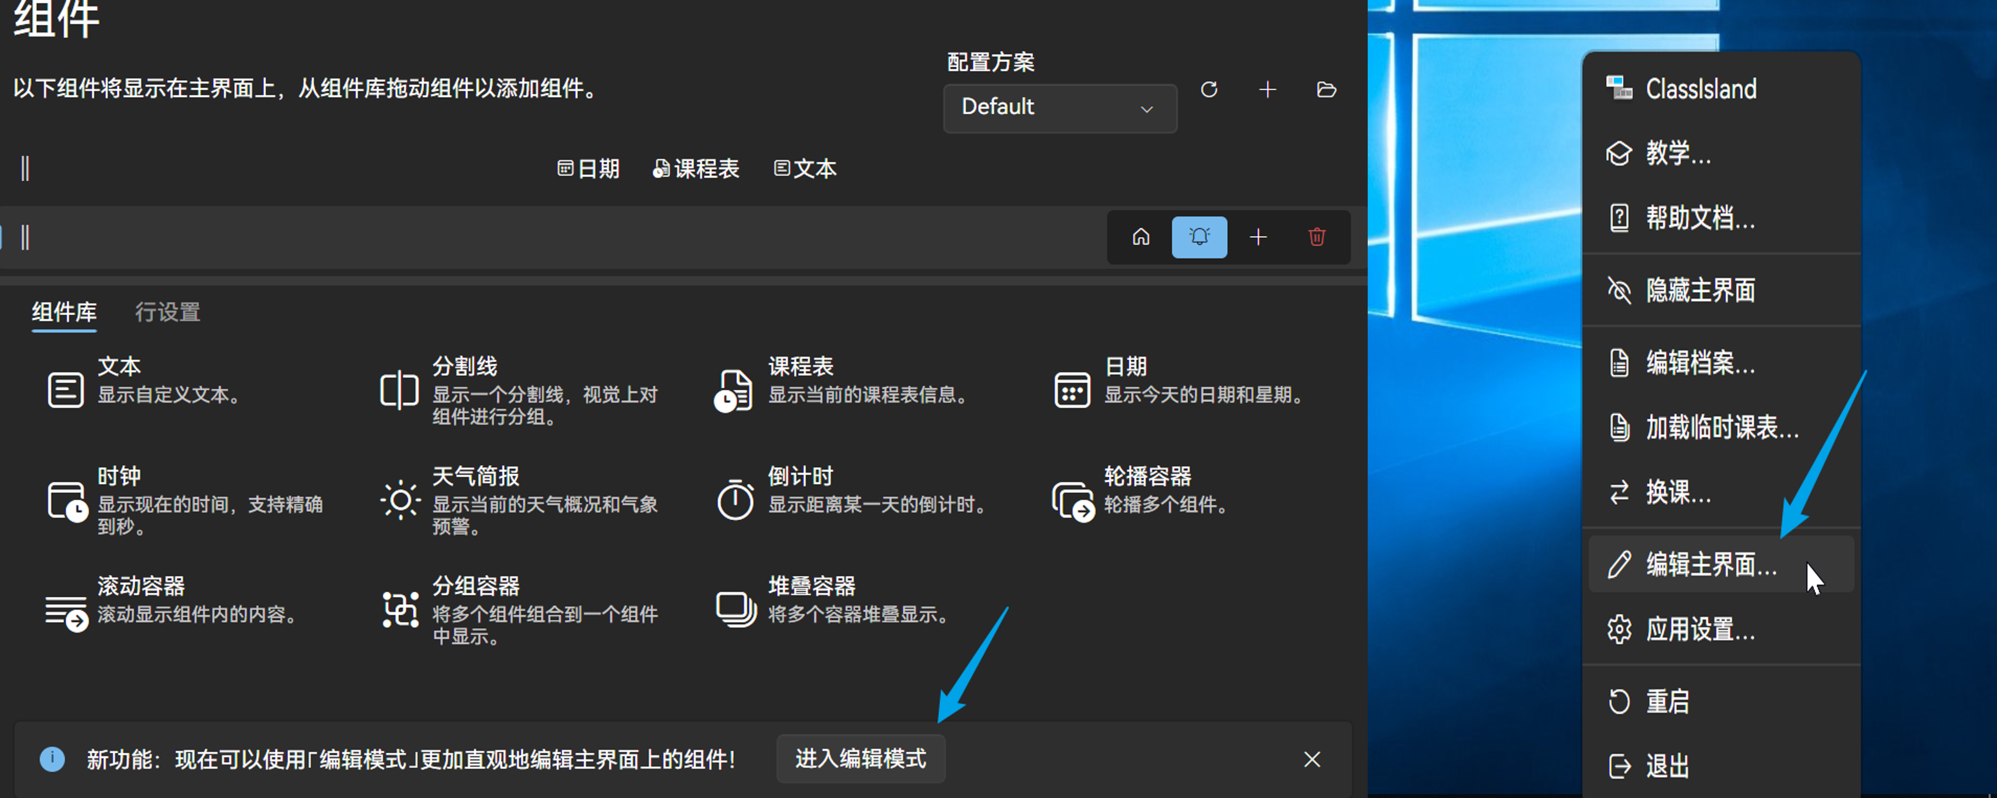This screenshot has width=1997, height=798.
Task: Click the refresh icon next to 配置方案
Action: [1209, 90]
